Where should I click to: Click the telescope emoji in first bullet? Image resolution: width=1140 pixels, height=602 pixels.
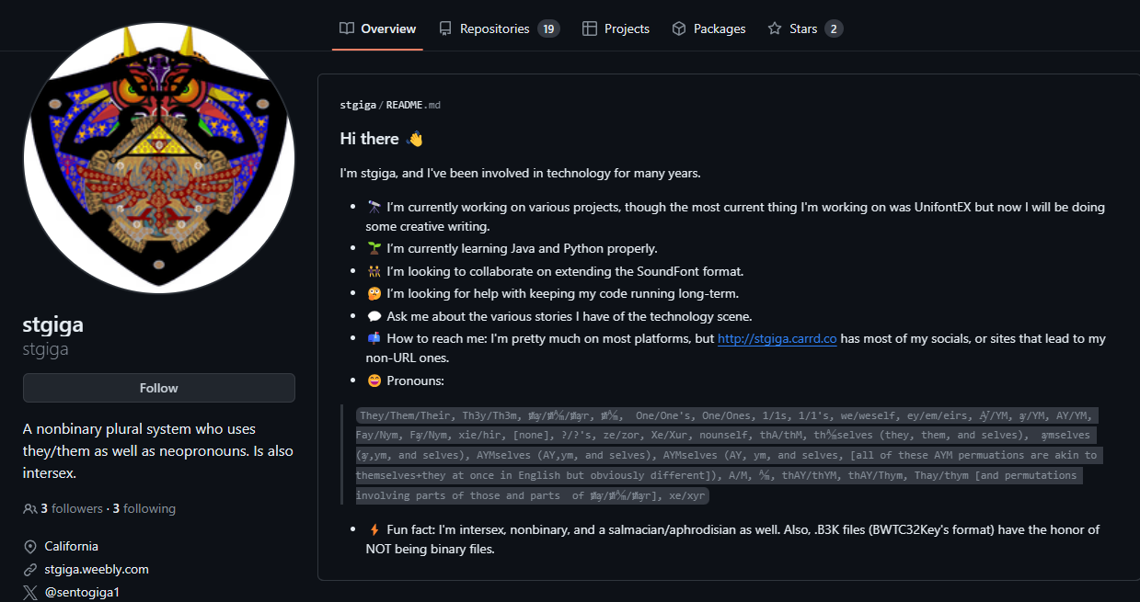374,207
